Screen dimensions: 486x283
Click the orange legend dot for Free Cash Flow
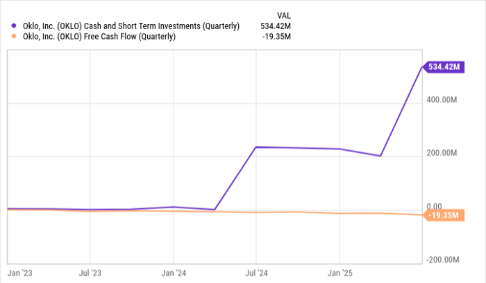coord(15,37)
